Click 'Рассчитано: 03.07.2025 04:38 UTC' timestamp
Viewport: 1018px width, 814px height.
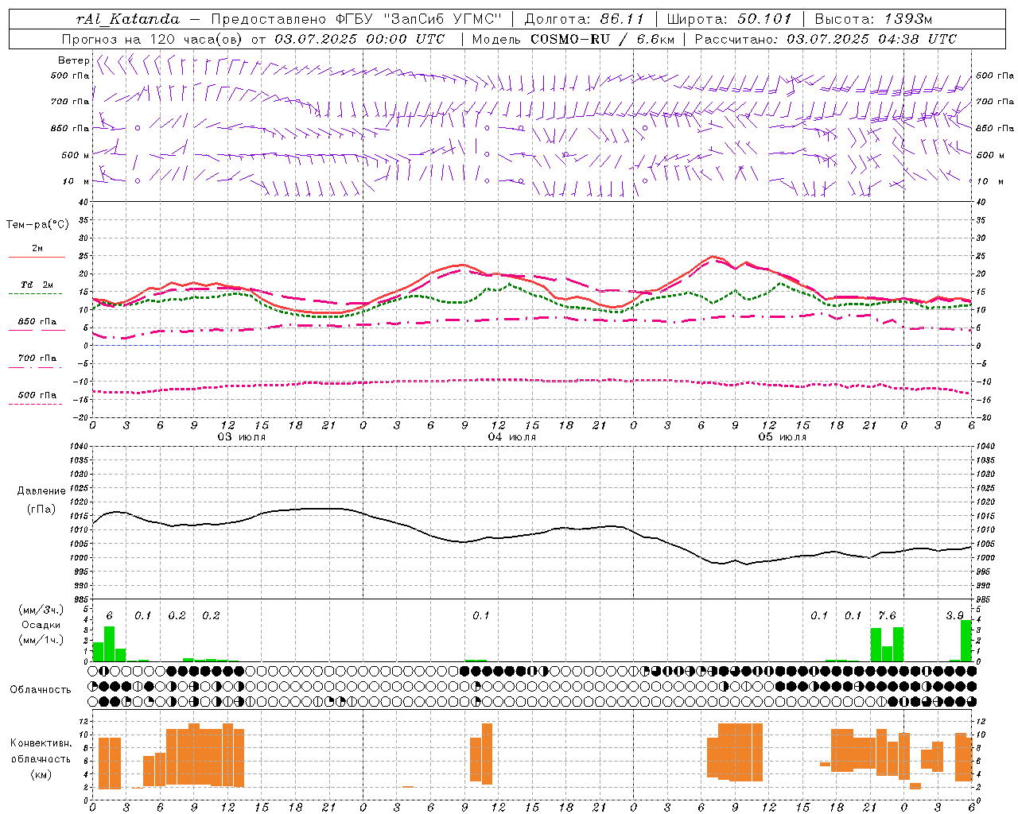pos(826,39)
